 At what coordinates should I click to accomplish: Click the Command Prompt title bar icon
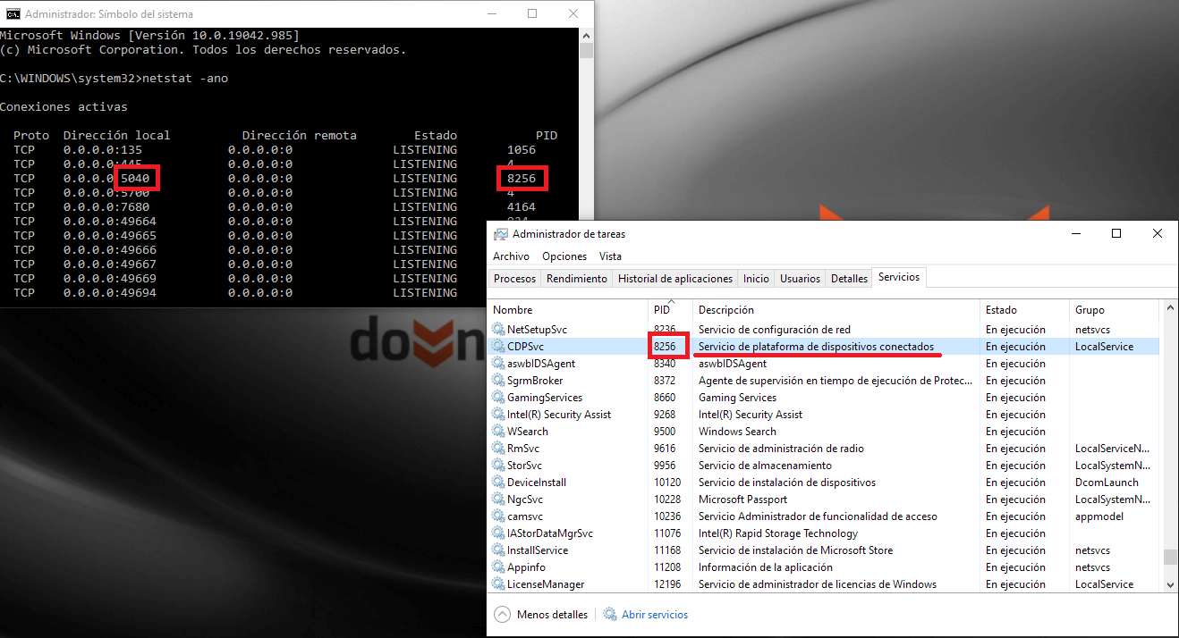tap(13, 14)
